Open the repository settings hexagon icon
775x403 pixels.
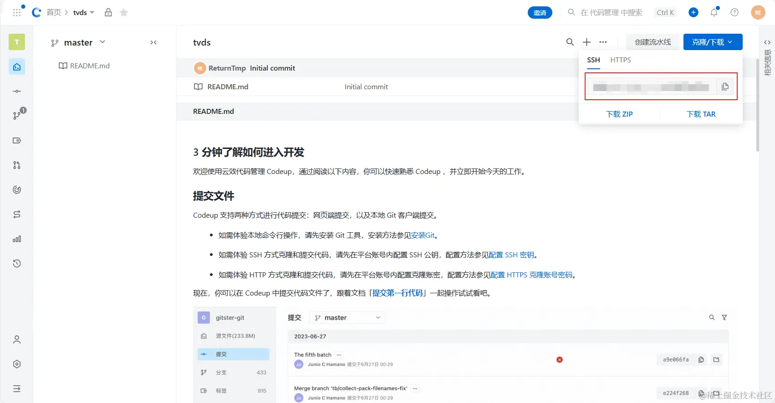click(x=17, y=364)
